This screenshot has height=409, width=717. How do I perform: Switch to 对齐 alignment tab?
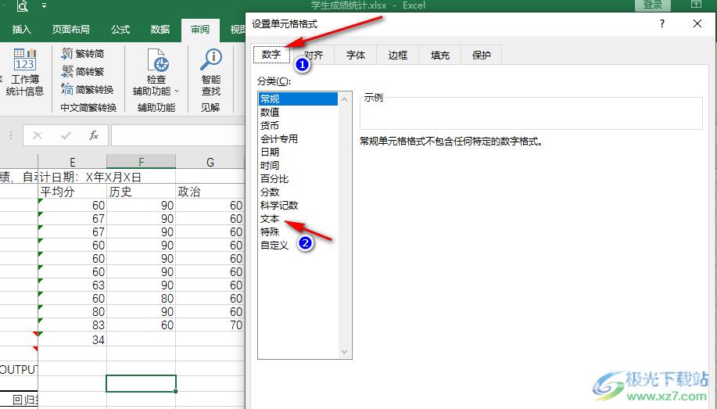pyautogui.click(x=314, y=55)
